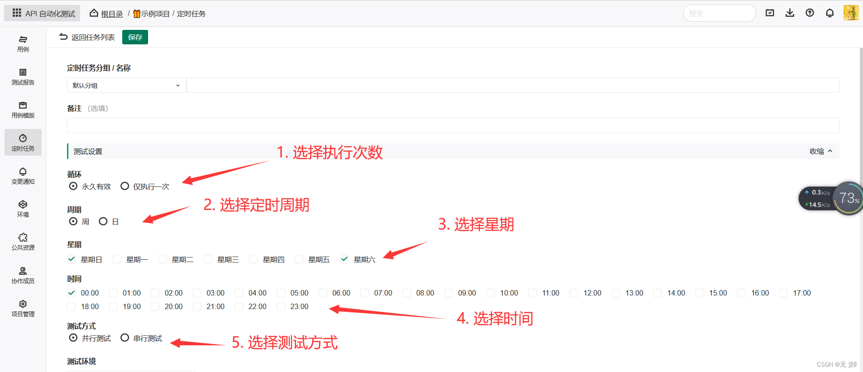Check 星期五 checkbox
The width and height of the screenshot is (863, 372).
coord(299,259)
